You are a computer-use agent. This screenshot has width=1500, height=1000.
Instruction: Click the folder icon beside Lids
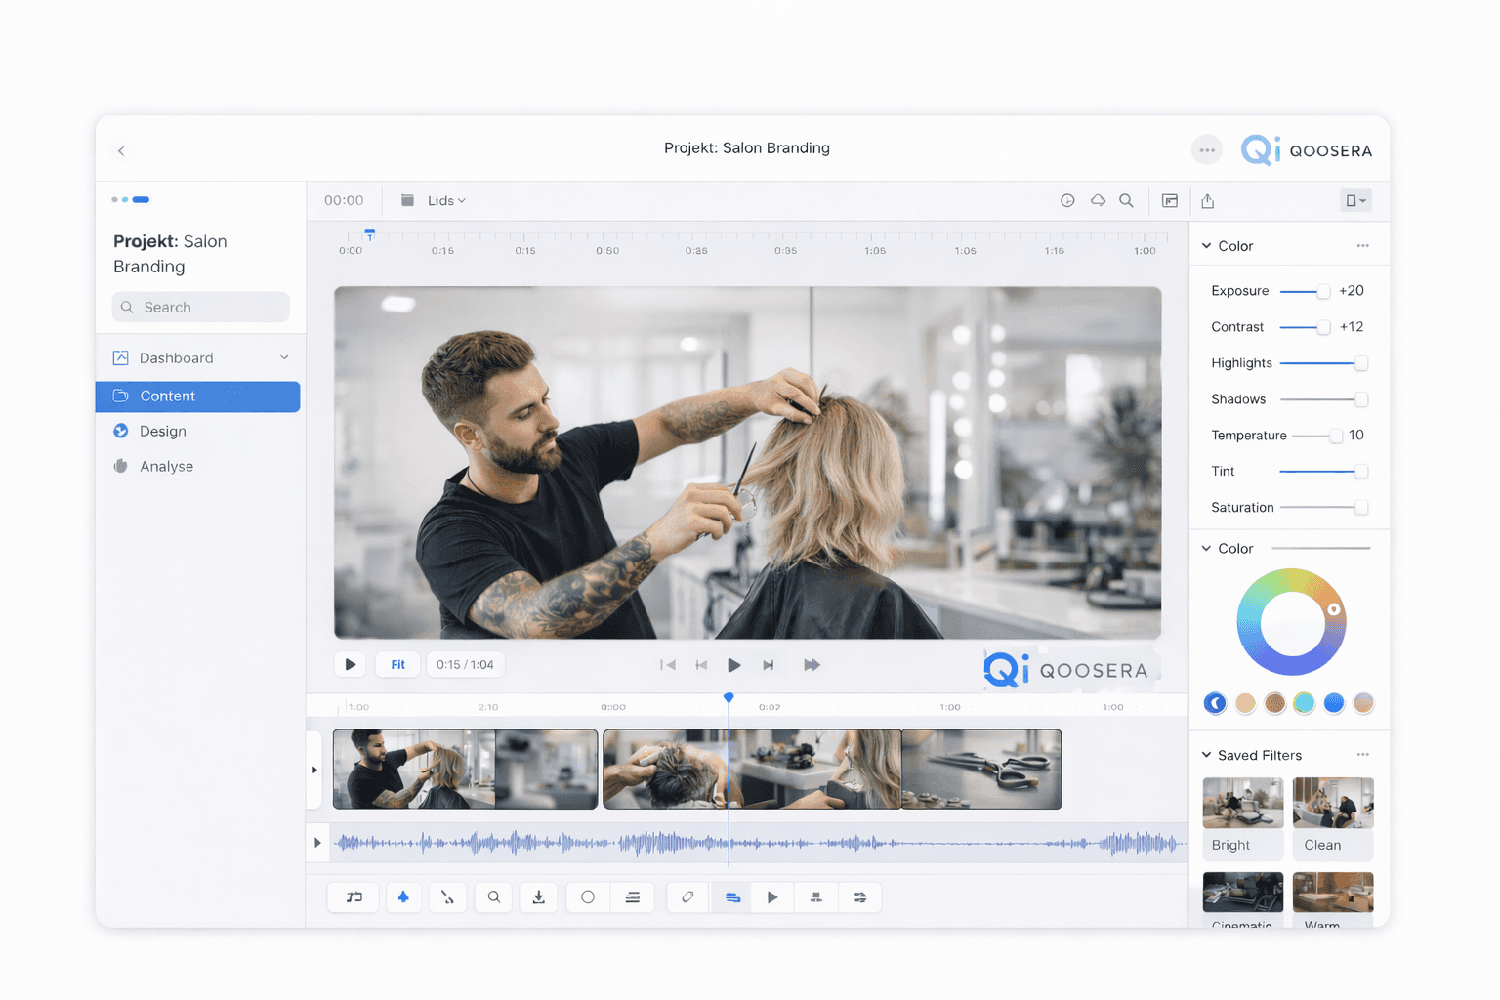[x=407, y=200]
